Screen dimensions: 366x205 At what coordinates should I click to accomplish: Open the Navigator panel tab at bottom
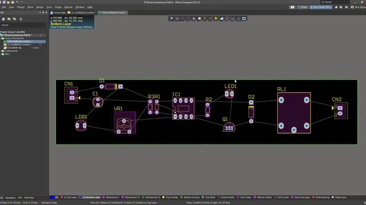coord(10,198)
